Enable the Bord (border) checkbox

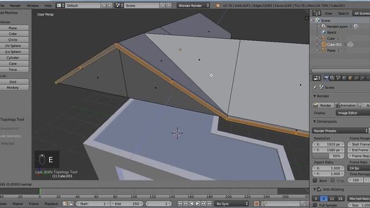click(315, 181)
